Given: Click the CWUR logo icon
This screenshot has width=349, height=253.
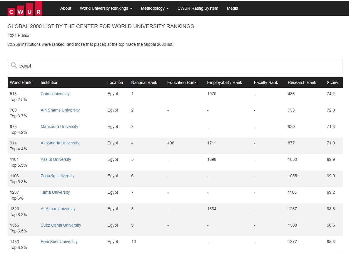Looking at the screenshot, I should click(x=25, y=9).
